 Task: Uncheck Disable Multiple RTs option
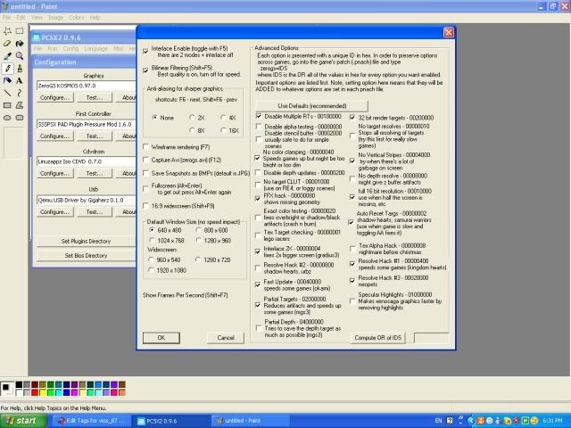[259, 116]
